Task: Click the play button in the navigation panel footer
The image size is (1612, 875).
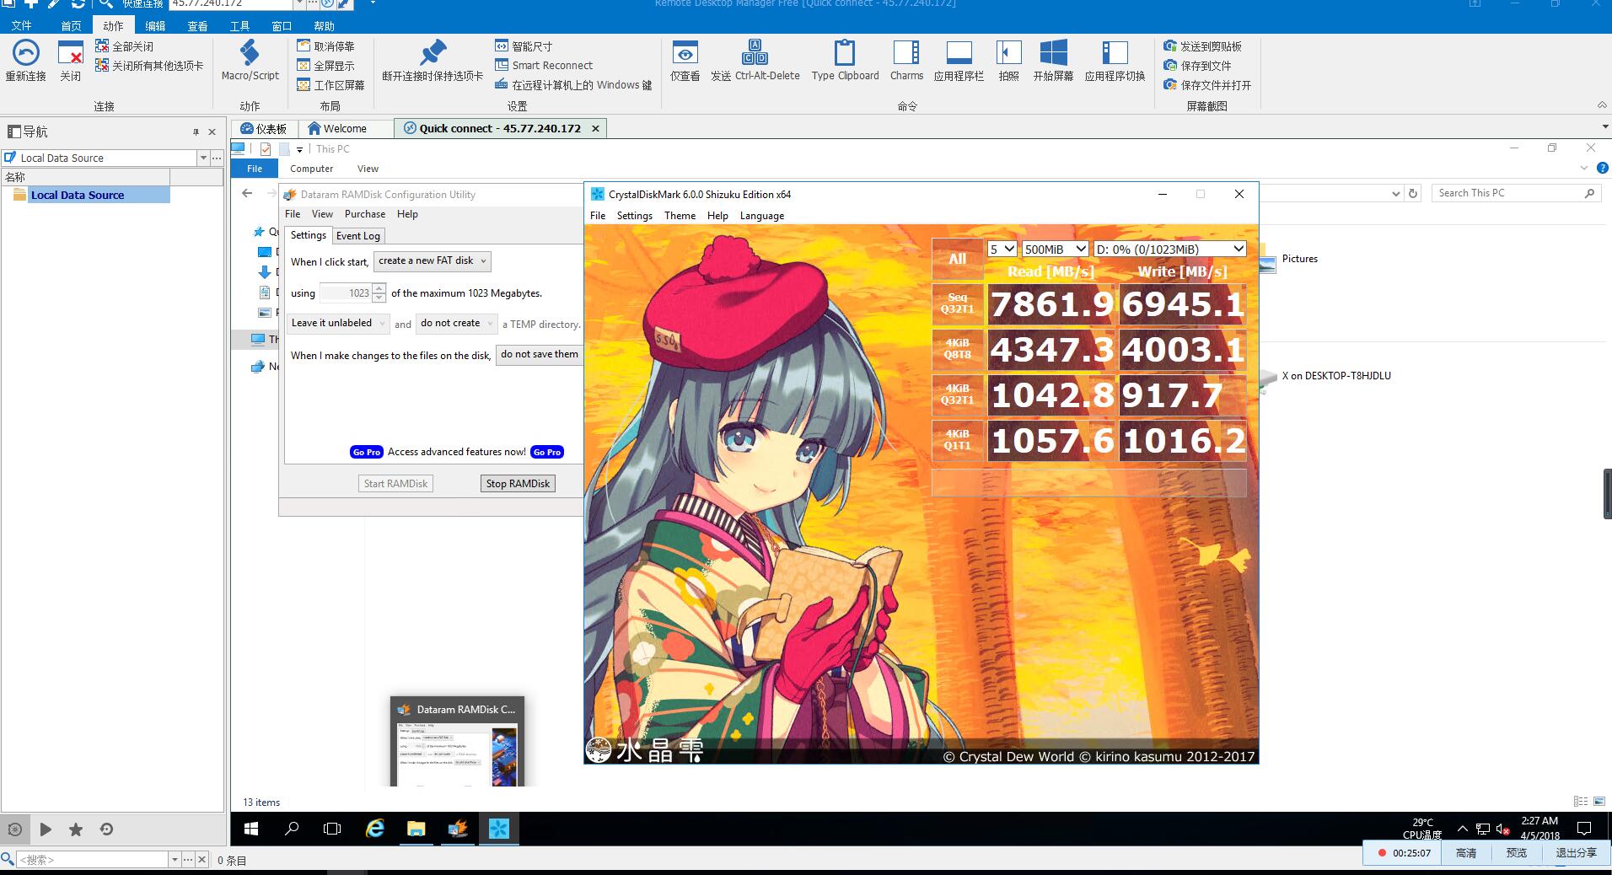Action: coord(46,829)
